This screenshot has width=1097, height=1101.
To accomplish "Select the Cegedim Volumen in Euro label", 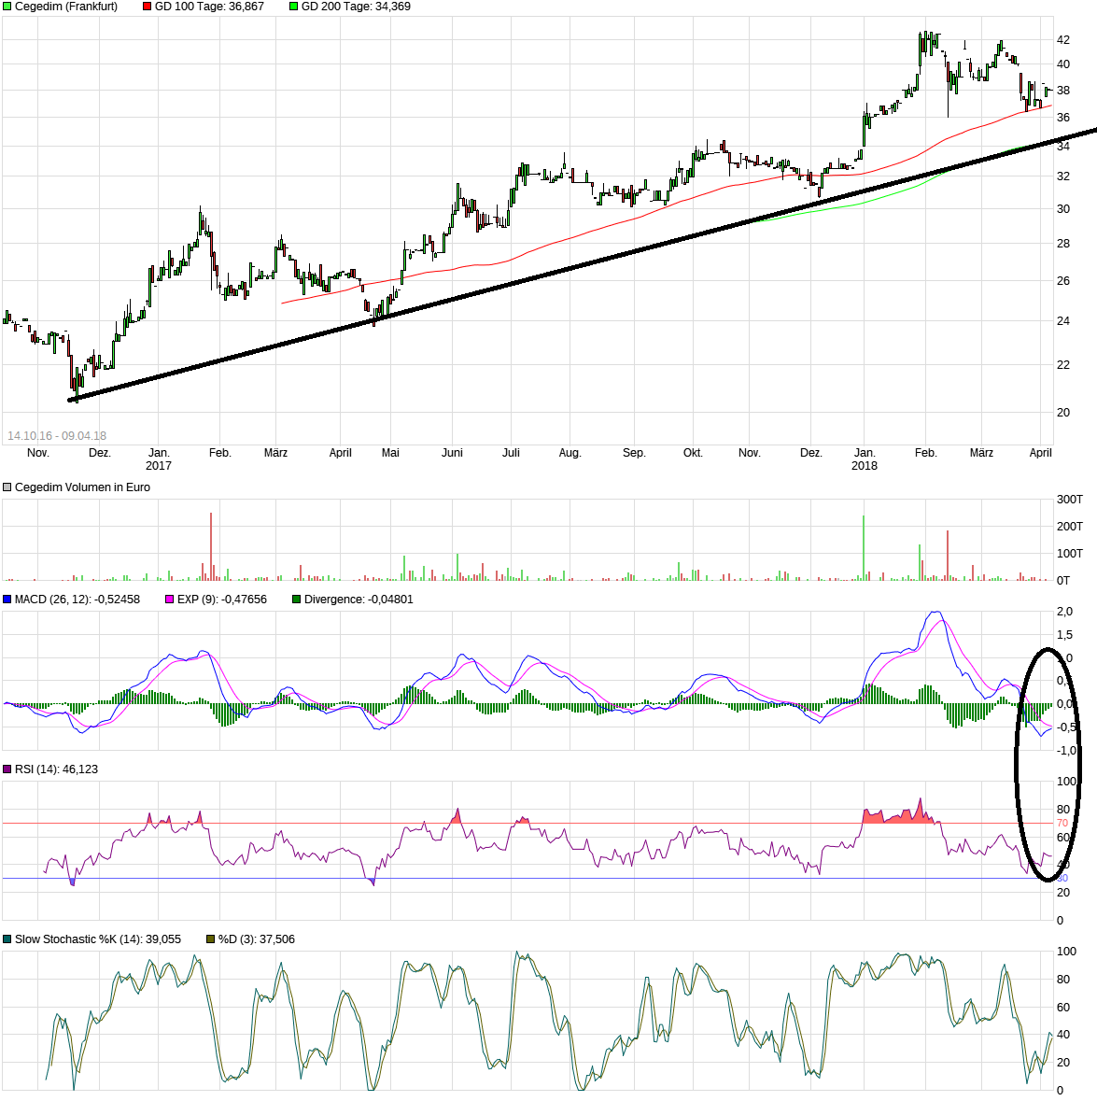I will click(x=82, y=487).
